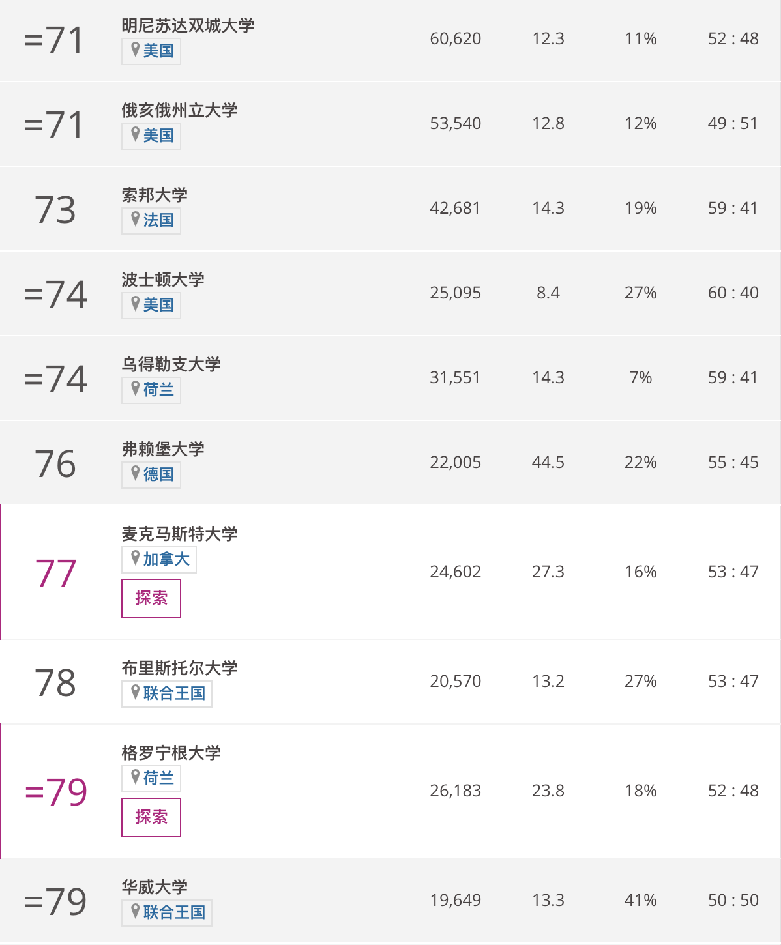Screen dimensions: 781x945
Task: Open 弗赖堡大学 university link
Action: (163, 449)
